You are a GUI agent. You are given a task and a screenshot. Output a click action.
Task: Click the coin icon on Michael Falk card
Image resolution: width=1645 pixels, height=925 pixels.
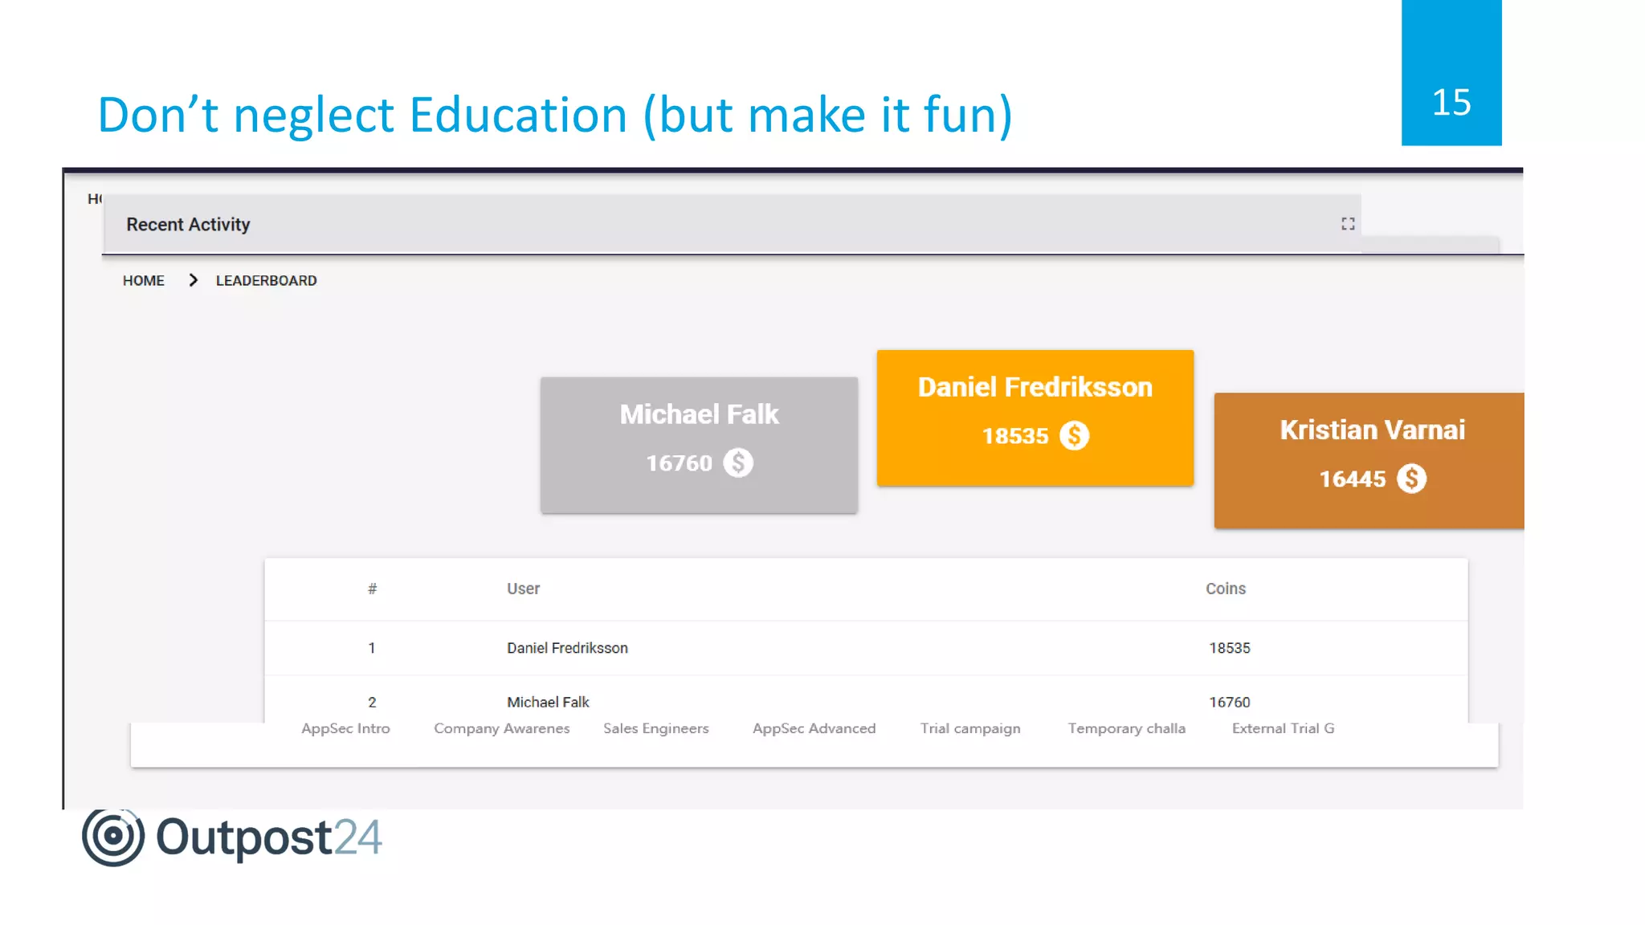(x=737, y=463)
